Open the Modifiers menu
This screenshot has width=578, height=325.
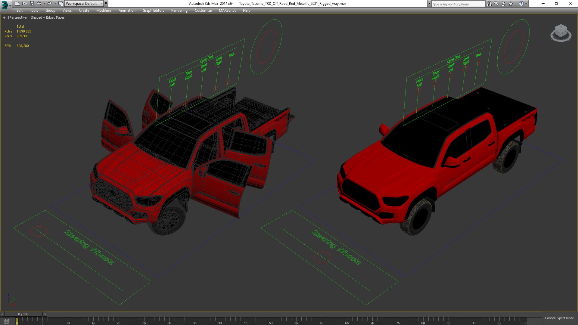(104, 11)
